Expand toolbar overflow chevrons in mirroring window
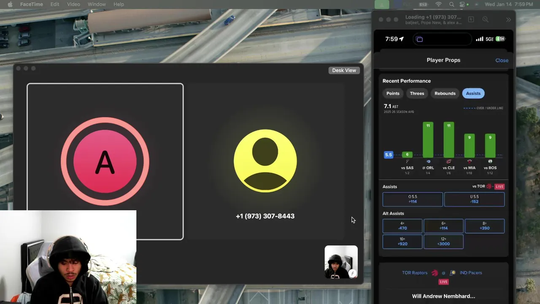 508,19
